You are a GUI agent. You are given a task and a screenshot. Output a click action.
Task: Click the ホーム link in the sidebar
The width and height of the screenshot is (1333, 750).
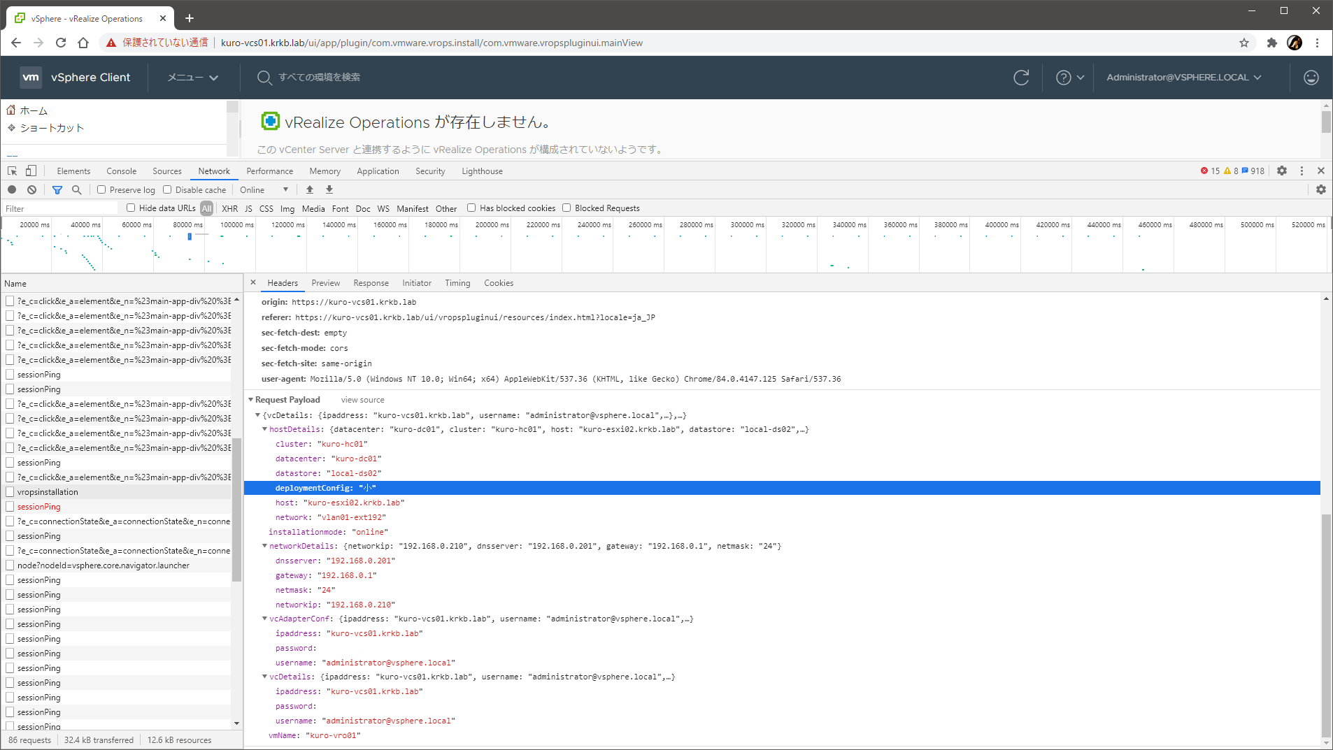34,110
